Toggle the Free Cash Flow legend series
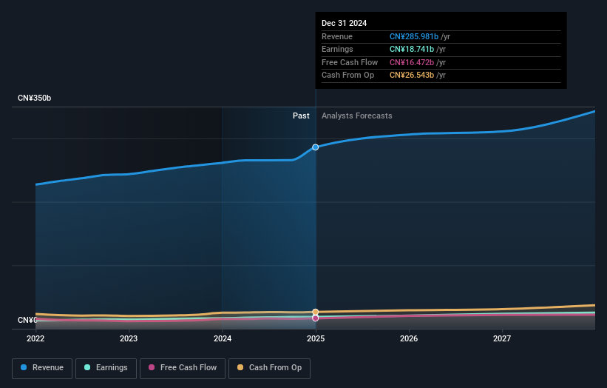Image resolution: width=607 pixels, height=388 pixels. tap(183, 368)
